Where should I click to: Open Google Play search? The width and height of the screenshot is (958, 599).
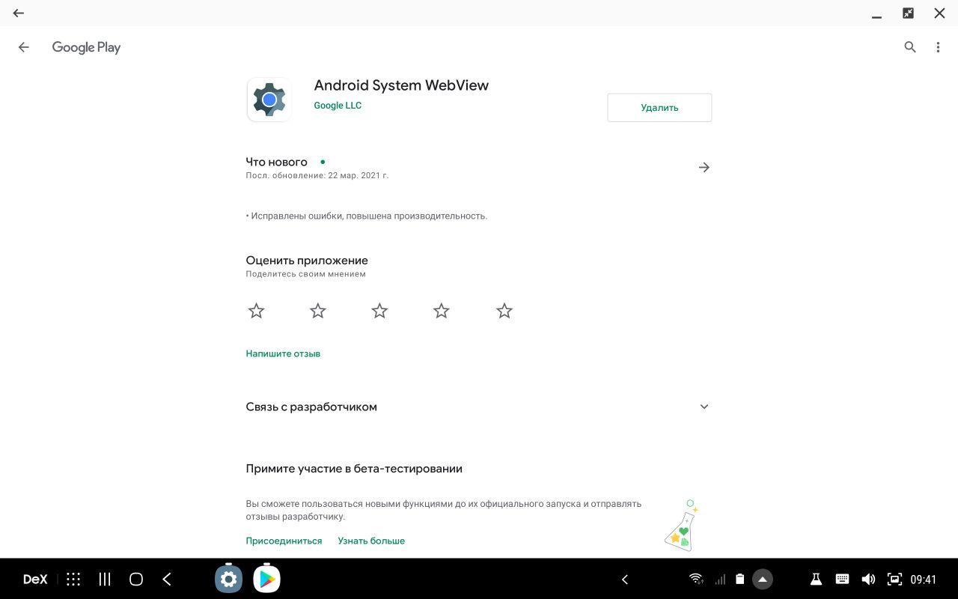click(x=910, y=47)
